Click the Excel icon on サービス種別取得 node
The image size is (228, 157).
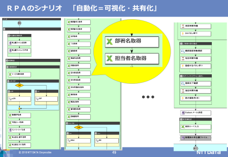[x=10, y=74]
